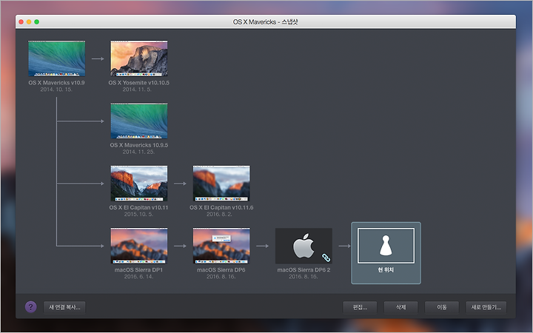Image resolution: width=533 pixels, height=333 pixels.
Task: Click the label "OS X Yosemite v10.10.5"
Action: pyautogui.click(x=138, y=83)
